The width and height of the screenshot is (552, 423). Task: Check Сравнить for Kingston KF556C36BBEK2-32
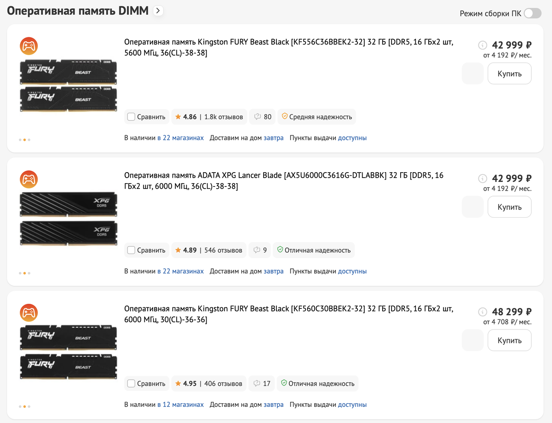(x=131, y=117)
